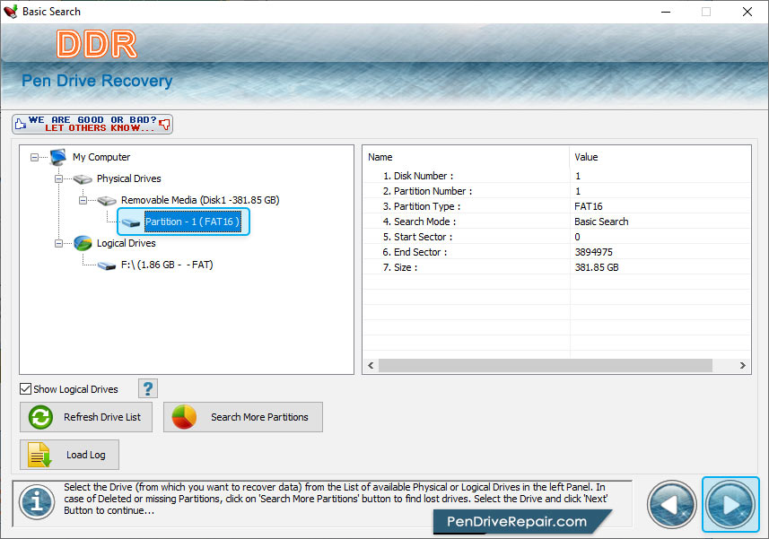Click the details panel horizontal scrollbar thumb
The image size is (769, 539).
click(546, 366)
